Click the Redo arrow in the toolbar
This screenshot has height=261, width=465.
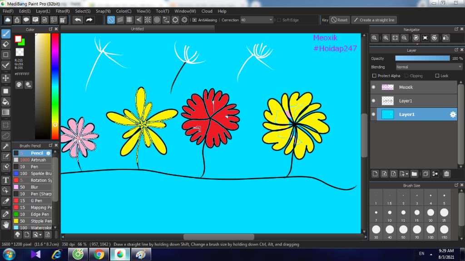tap(89, 20)
